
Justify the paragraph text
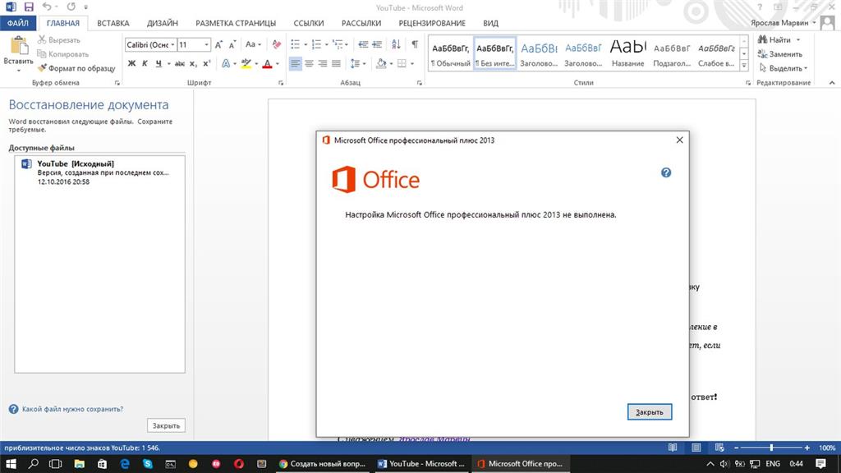(x=336, y=63)
